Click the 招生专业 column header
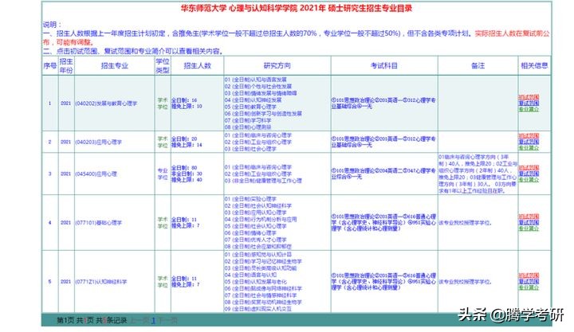This screenshot has height=332, width=574. (x=114, y=66)
